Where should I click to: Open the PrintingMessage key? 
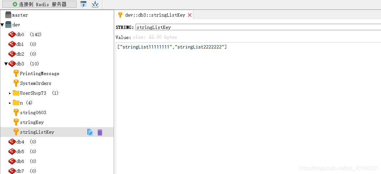[40, 74]
